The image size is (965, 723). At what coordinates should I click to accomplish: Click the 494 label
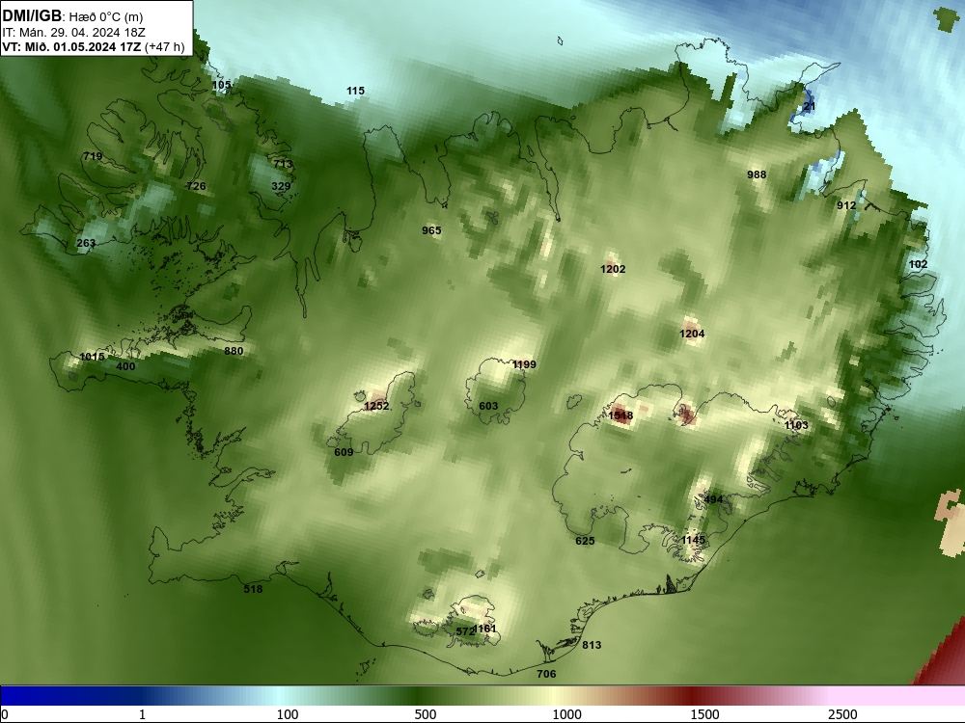click(x=713, y=499)
